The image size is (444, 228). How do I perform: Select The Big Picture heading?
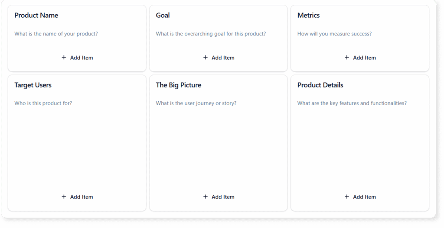coord(179,85)
